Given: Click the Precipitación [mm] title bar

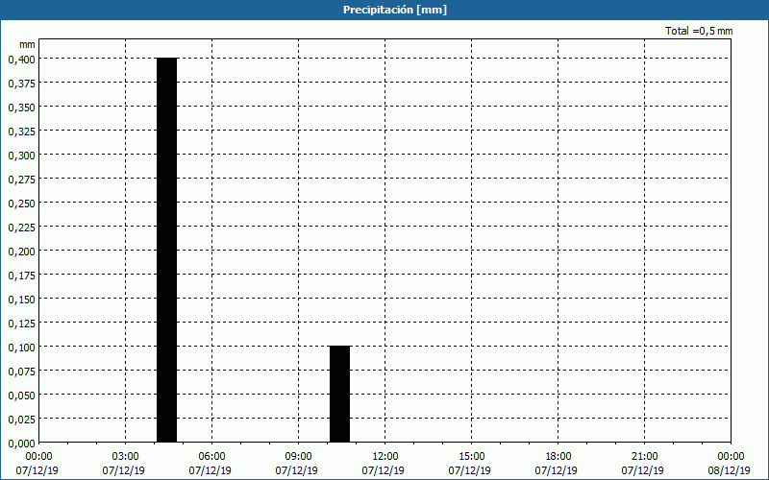Looking at the screenshot, I should pyautogui.click(x=384, y=10).
